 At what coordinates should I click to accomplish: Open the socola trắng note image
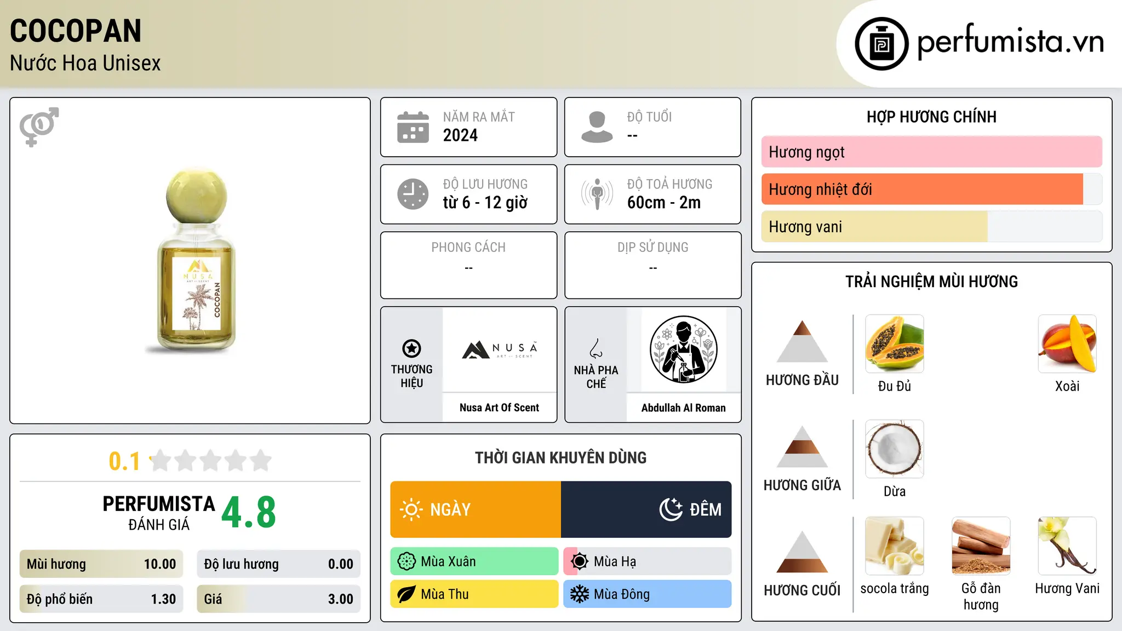(895, 546)
